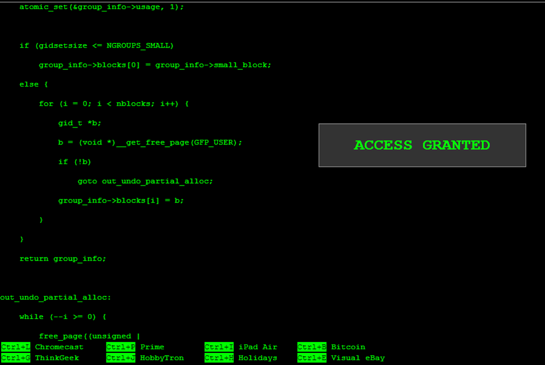This screenshot has width=545, height=365.
Task: Click the '__get_free_page(GFP_USER)' line
Action: [x=150, y=143]
